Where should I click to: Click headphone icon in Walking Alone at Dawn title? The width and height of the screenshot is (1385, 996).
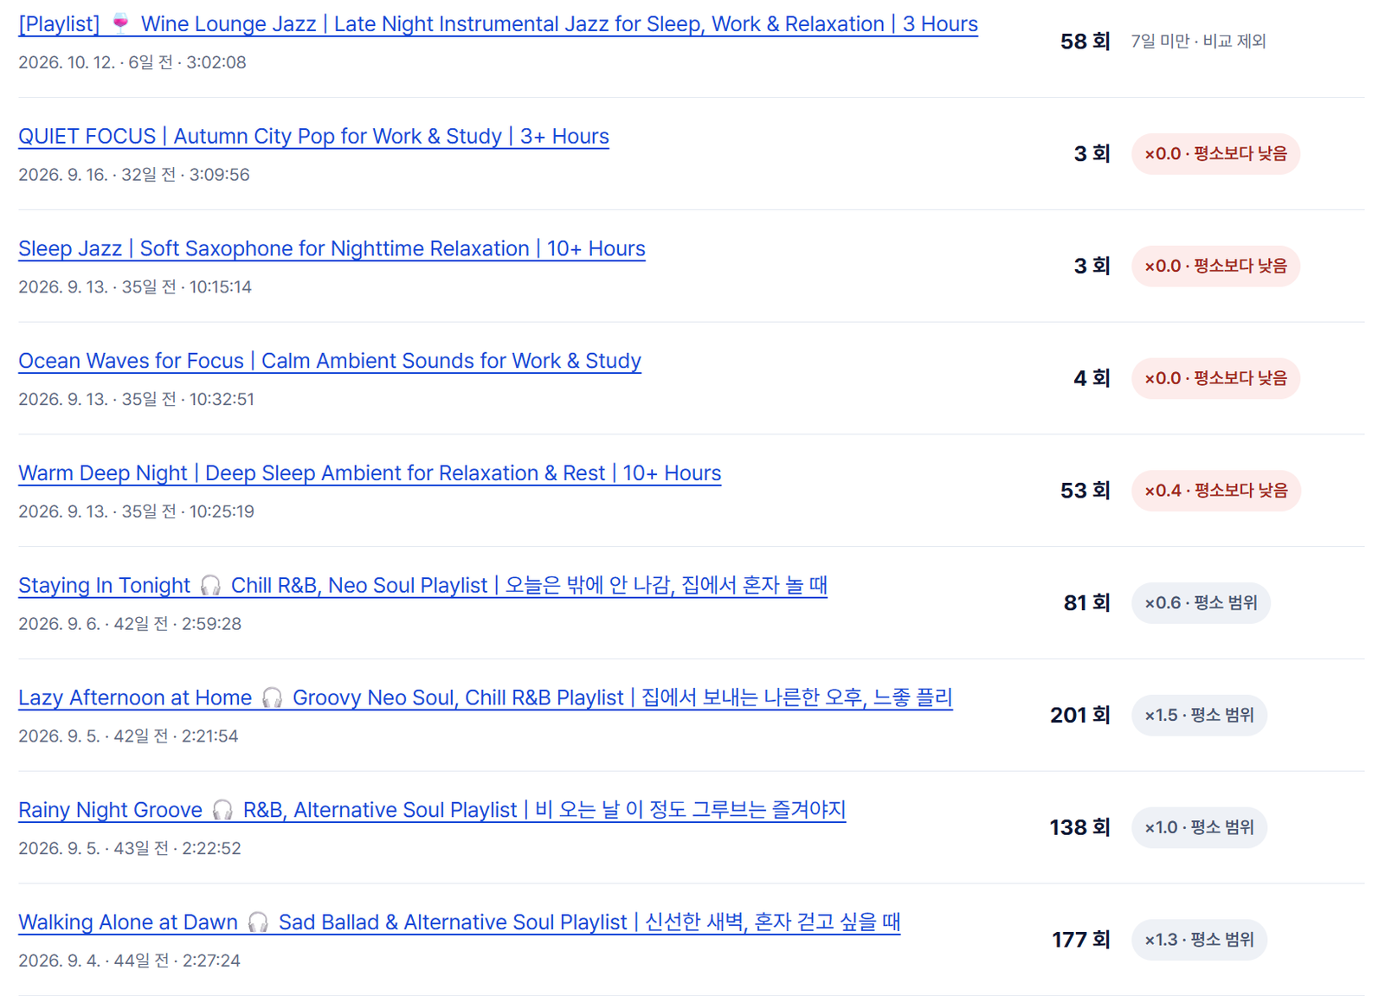pos(258,922)
